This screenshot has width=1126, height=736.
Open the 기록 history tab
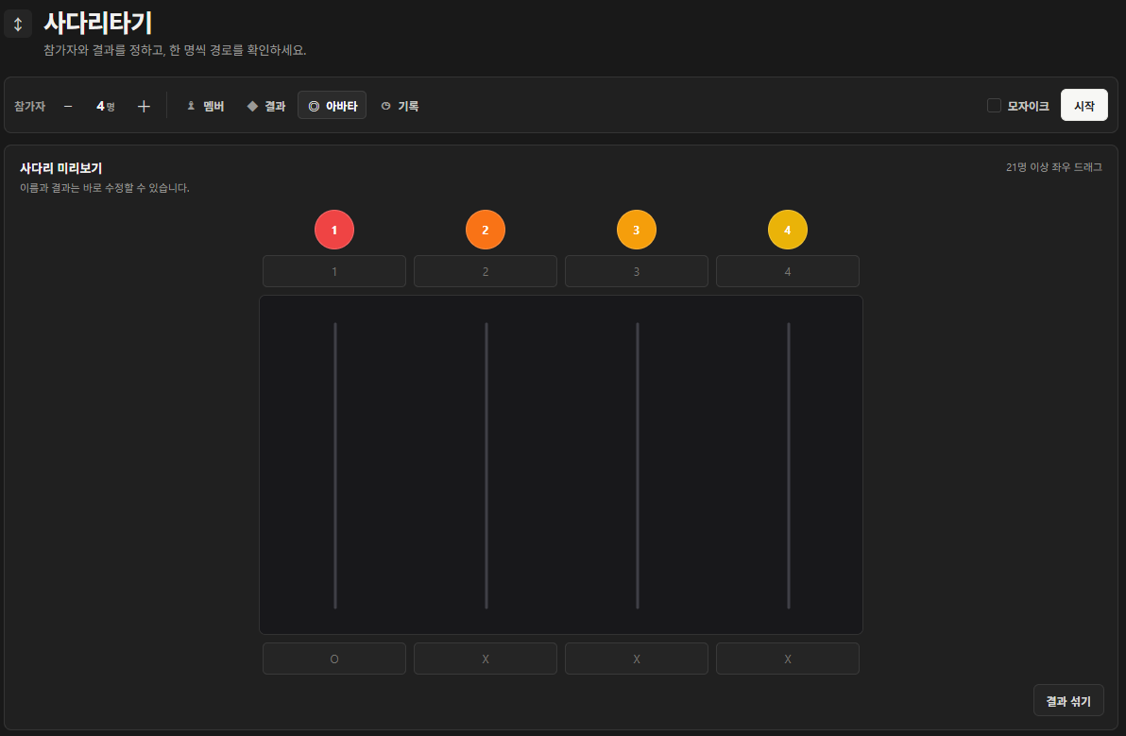400,106
